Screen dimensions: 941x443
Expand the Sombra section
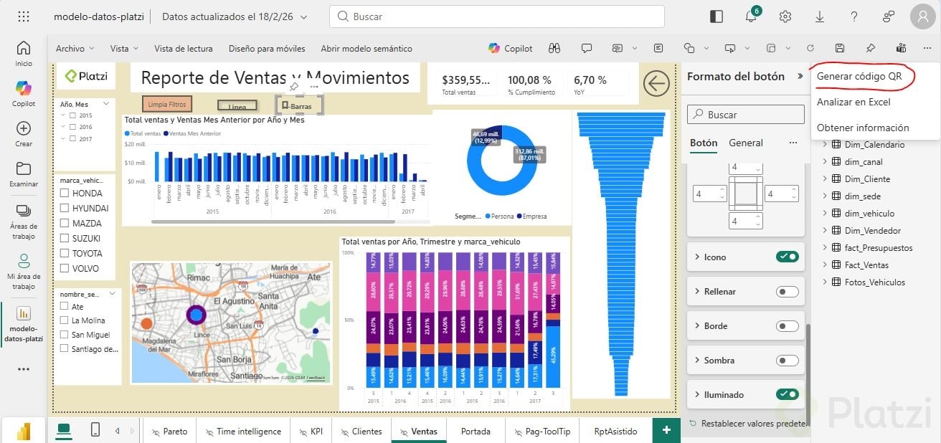pos(697,360)
